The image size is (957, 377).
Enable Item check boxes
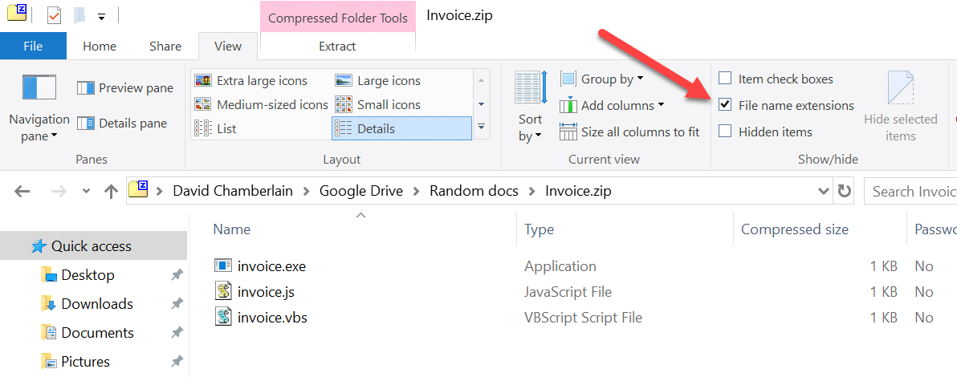coord(725,79)
